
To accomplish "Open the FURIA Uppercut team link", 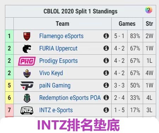I will tap(58, 48).
